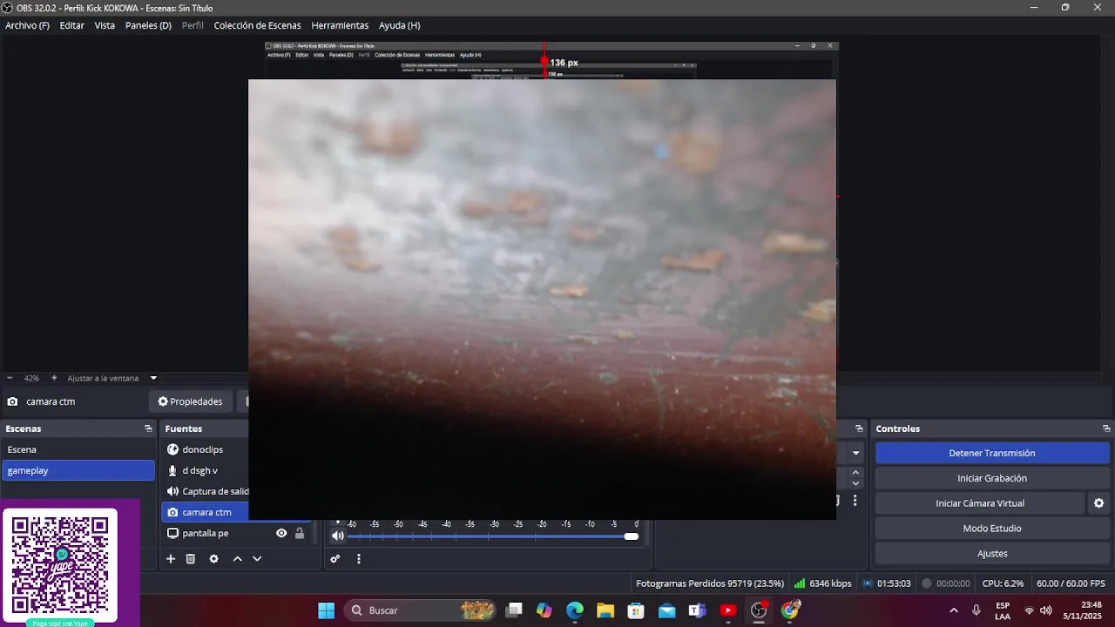This screenshot has width=1115, height=627.
Task: Click Fotogramas Perdidos status text
Action: coord(710,583)
